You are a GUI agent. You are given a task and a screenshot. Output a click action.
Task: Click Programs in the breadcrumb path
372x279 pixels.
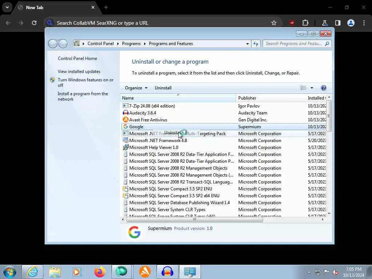pyautogui.click(x=131, y=44)
